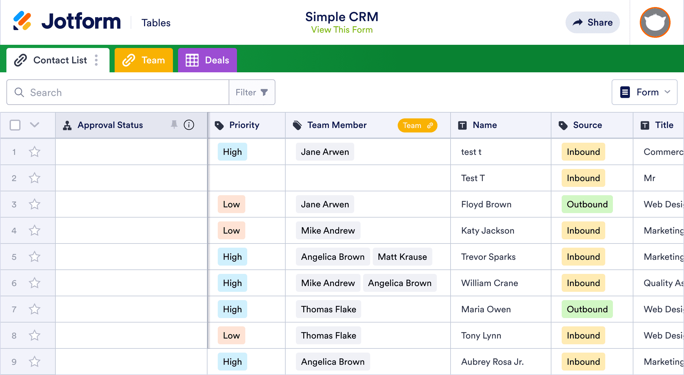
Task: Click the tag icon in the Priority column header
Action: click(219, 125)
